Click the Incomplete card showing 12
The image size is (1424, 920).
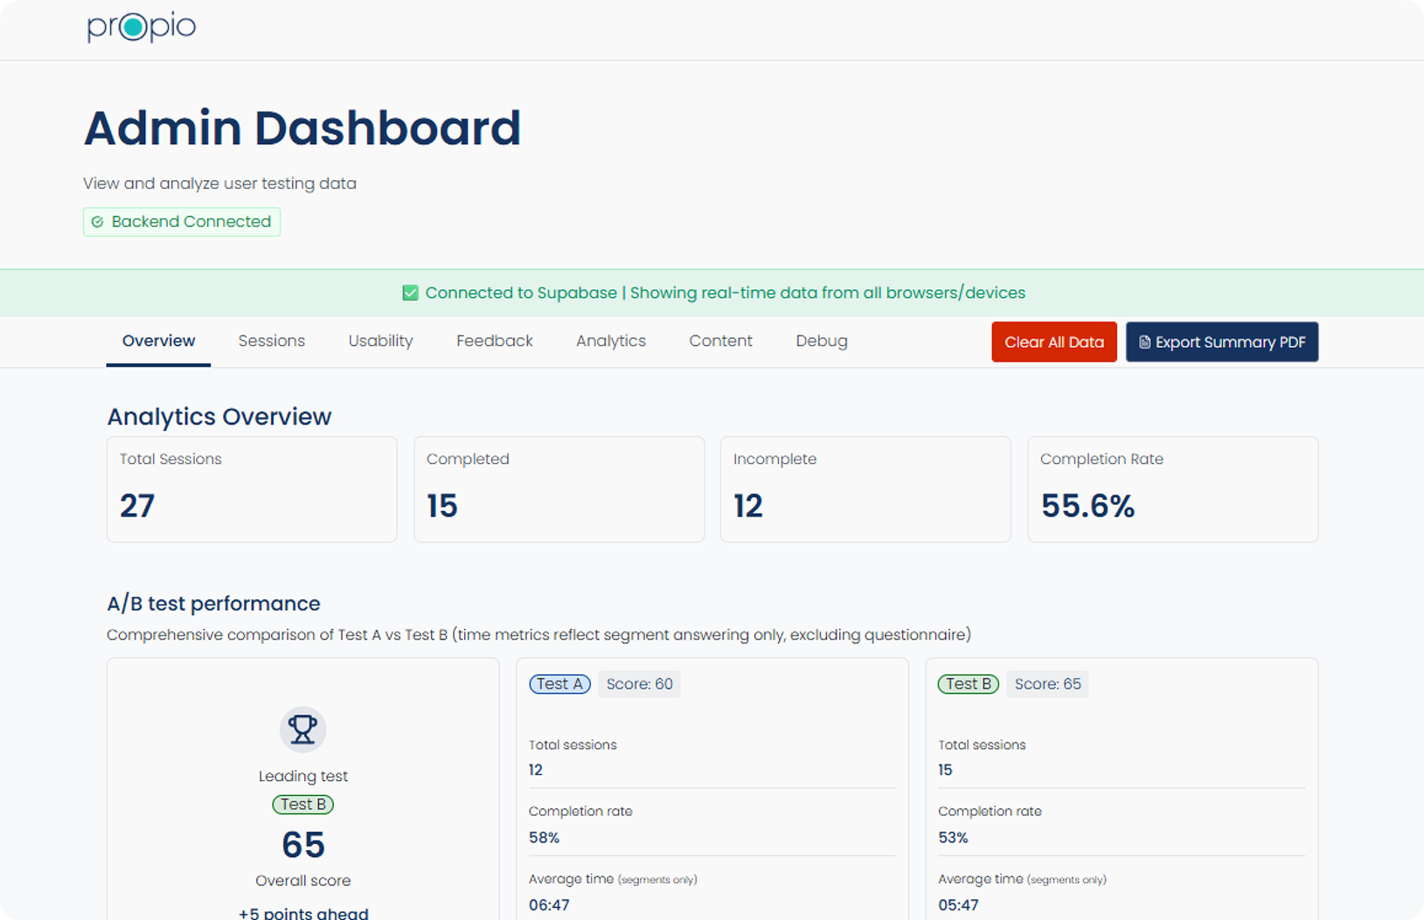(x=865, y=489)
